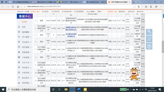Expand 资金流向 sidebar item

coord(25,42)
